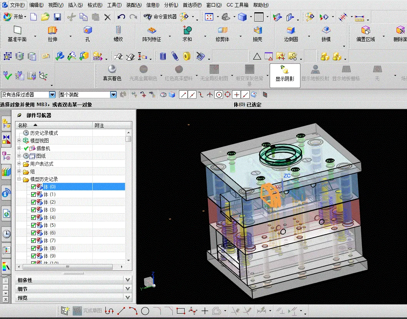
Task: Toggle the 体 (7) checkbox
Action: [33, 241]
